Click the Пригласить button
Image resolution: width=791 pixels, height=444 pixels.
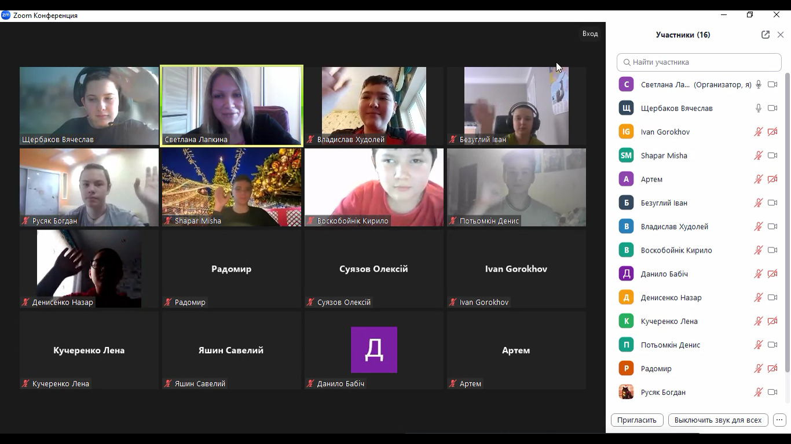[x=636, y=420]
